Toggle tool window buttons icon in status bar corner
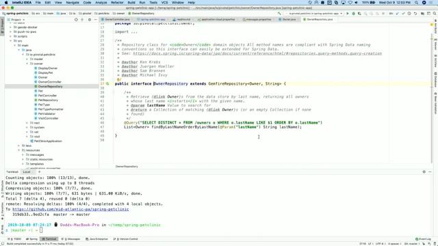The width and height of the screenshot is (438, 246). tap(3, 243)
